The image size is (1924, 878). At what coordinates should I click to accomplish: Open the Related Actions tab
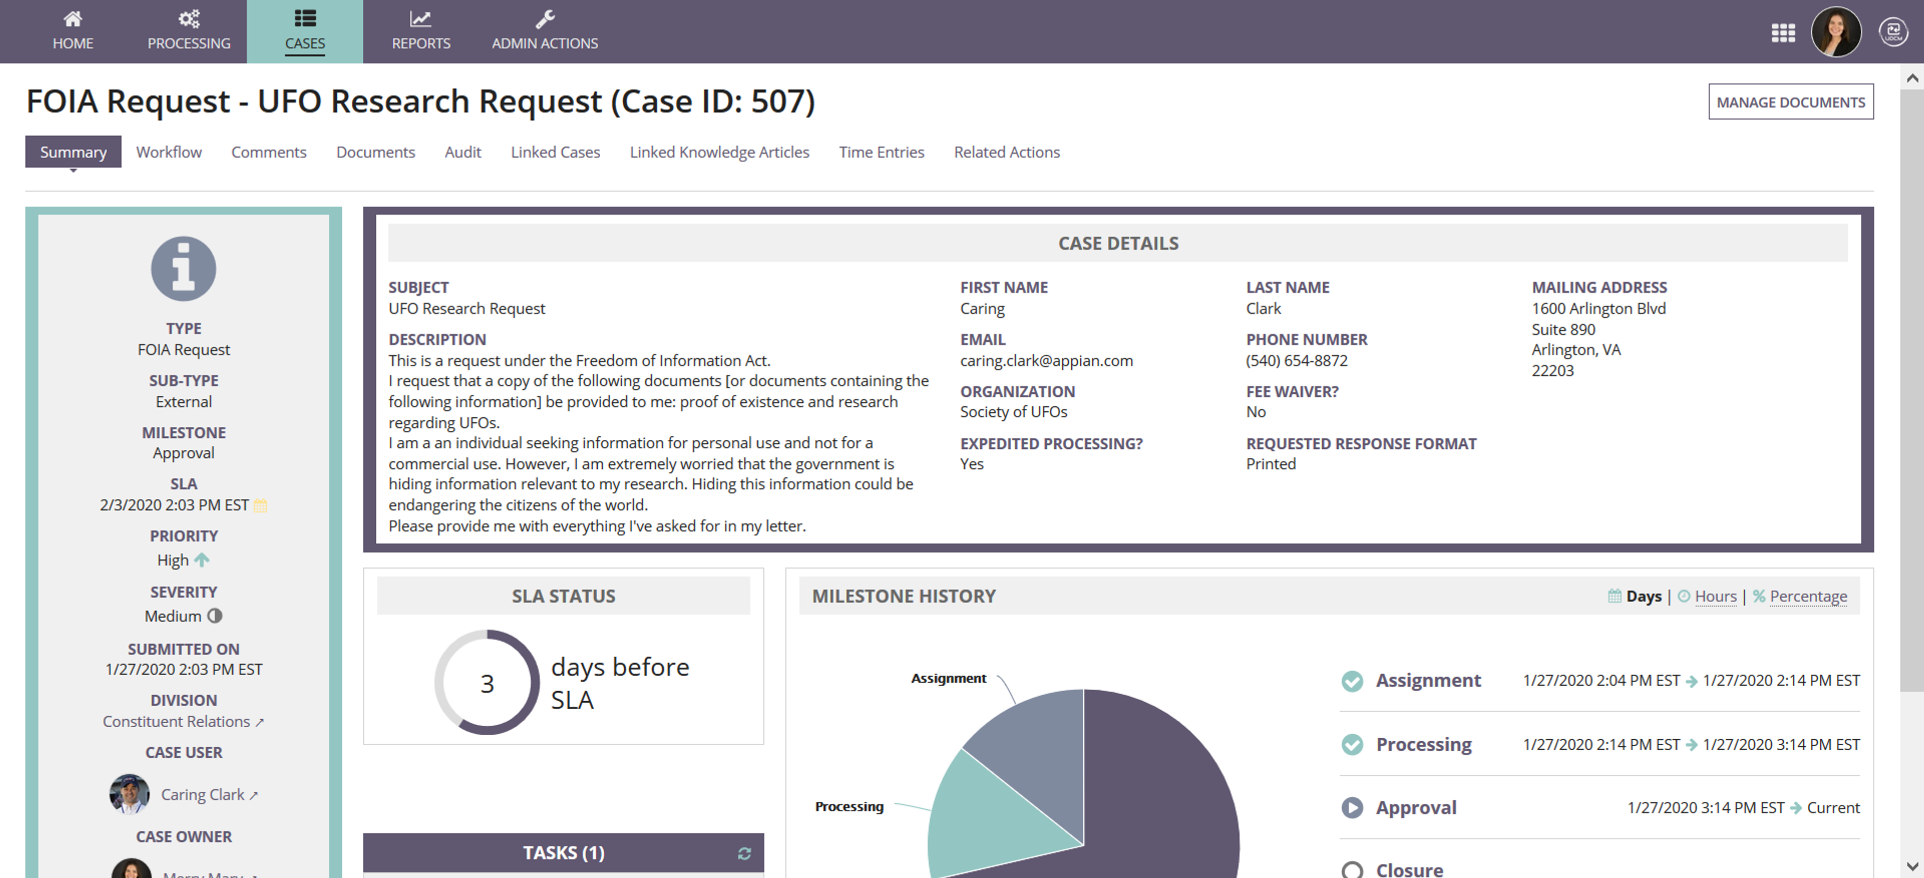coord(1007,152)
